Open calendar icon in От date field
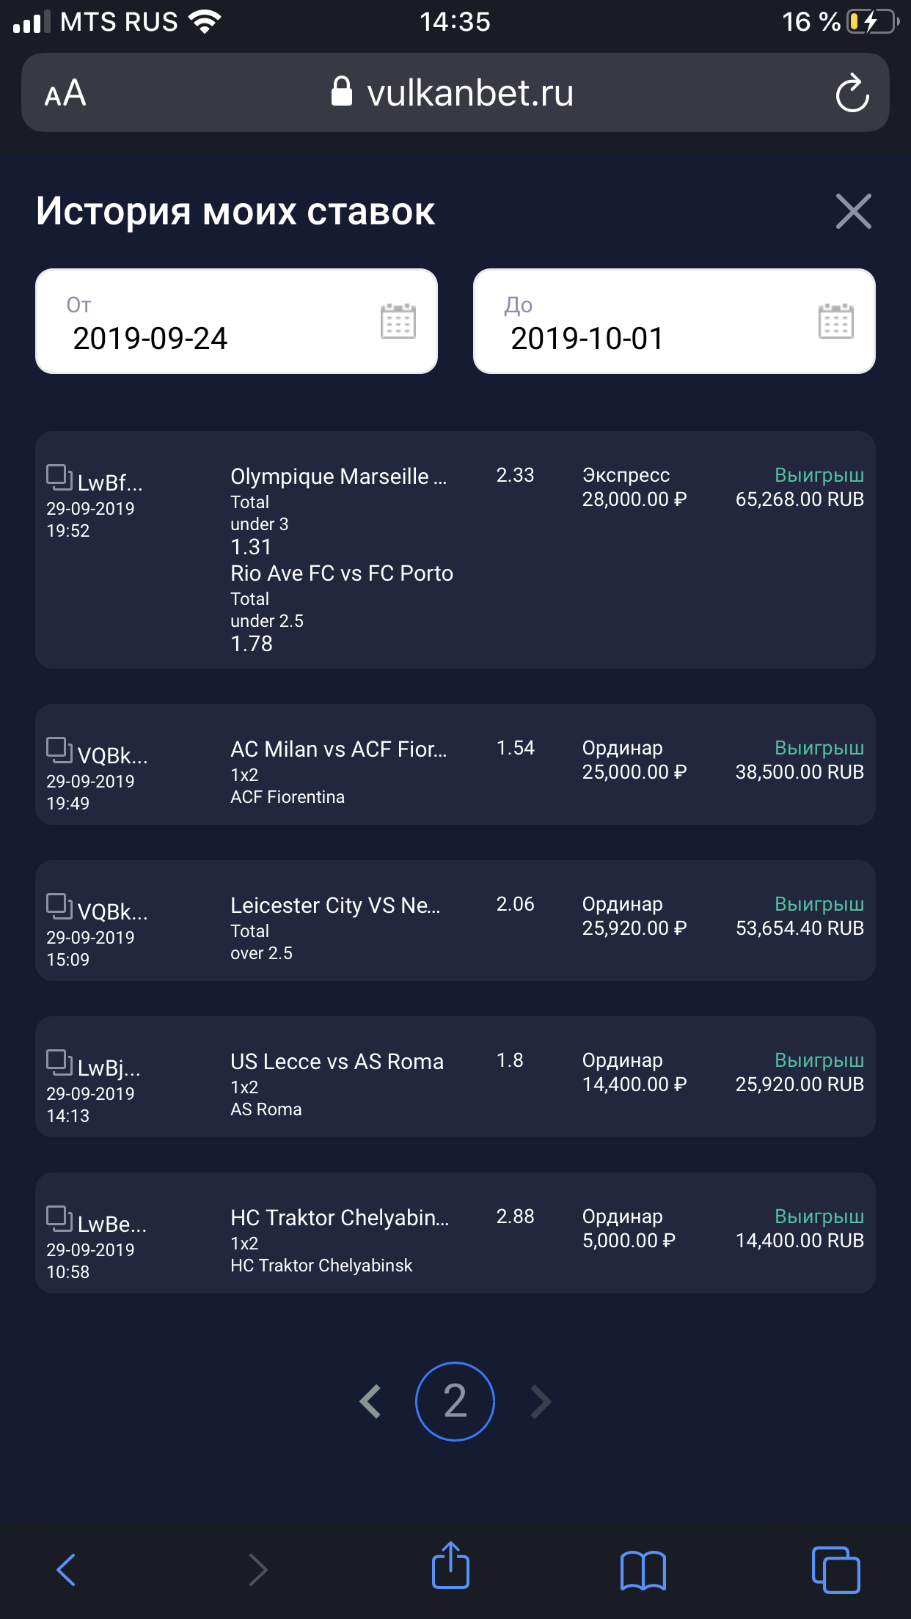Image resolution: width=911 pixels, height=1619 pixels. pos(398,321)
